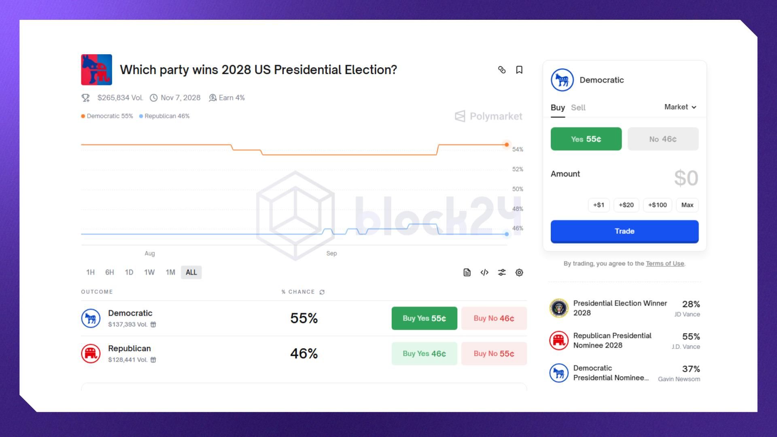The height and width of the screenshot is (437, 777).
Task: Copy the market link icon
Action: click(x=502, y=70)
